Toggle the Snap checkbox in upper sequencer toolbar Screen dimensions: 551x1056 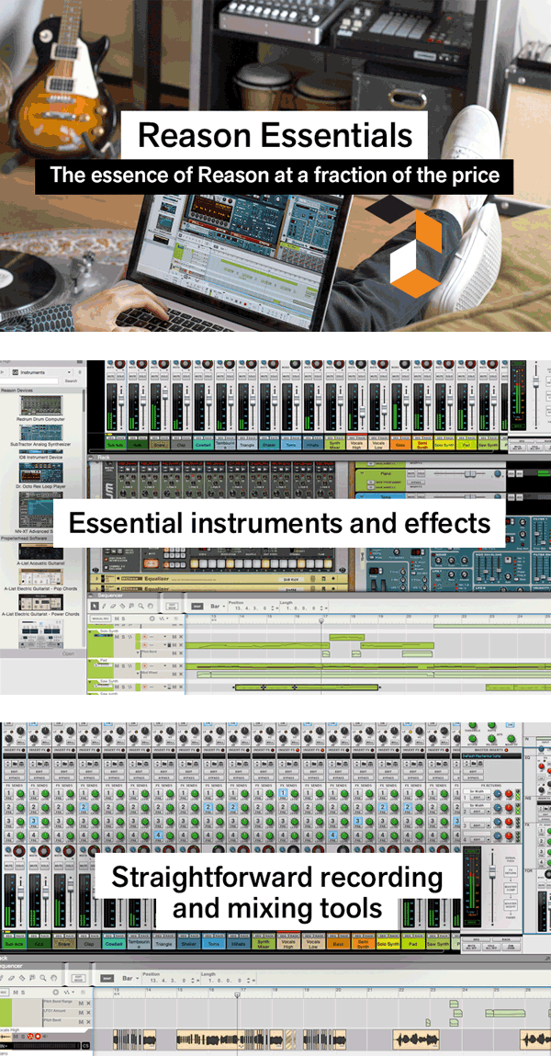(x=197, y=607)
